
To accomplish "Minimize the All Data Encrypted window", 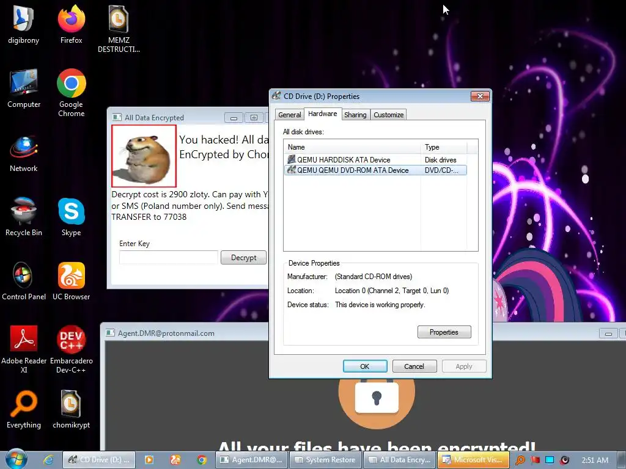I will tap(234, 118).
